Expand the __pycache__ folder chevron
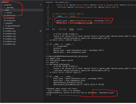The width and height of the screenshot is (136, 104). pos(4,8)
